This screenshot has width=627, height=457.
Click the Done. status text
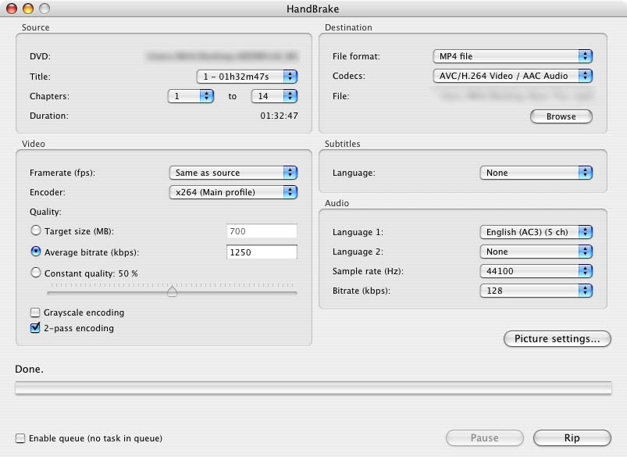tap(29, 369)
